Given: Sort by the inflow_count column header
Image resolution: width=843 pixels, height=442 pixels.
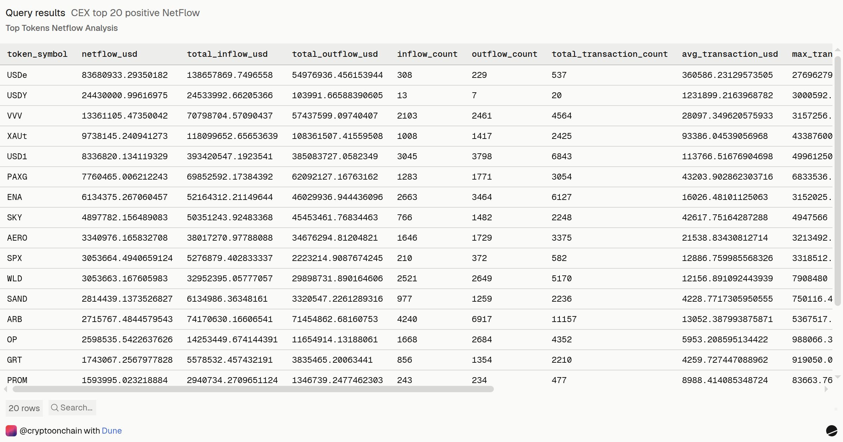Looking at the screenshot, I should (x=427, y=54).
